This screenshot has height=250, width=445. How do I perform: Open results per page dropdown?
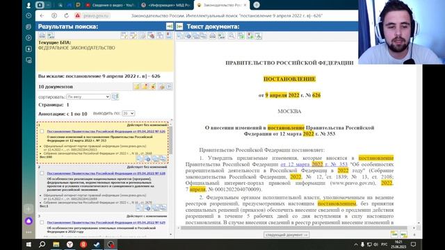(128, 113)
